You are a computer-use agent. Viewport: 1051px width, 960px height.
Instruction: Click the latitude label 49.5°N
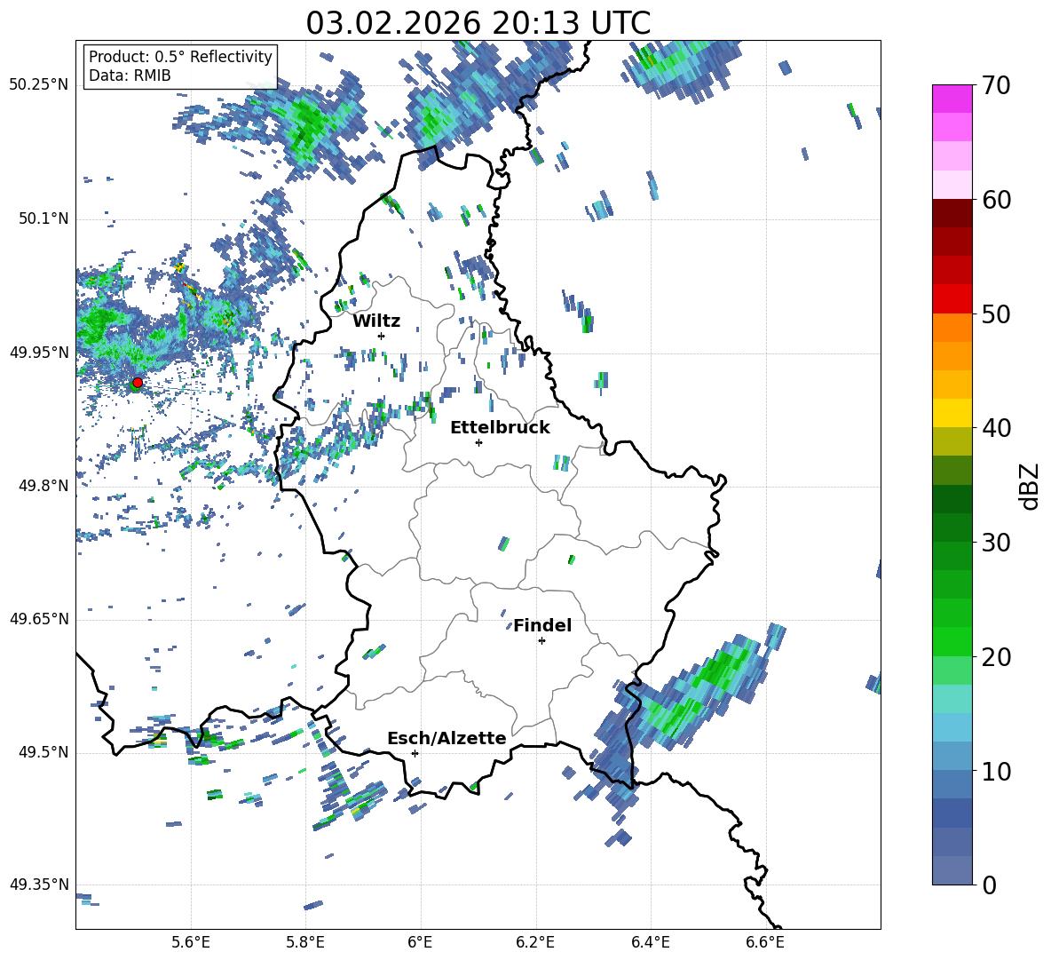[43, 752]
